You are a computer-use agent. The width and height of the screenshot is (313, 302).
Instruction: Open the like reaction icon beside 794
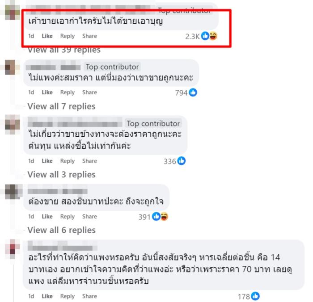click(x=193, y=92)
